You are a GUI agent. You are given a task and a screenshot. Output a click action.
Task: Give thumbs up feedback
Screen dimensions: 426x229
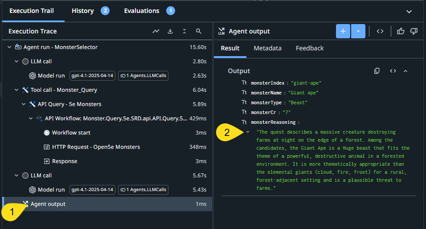401,31
